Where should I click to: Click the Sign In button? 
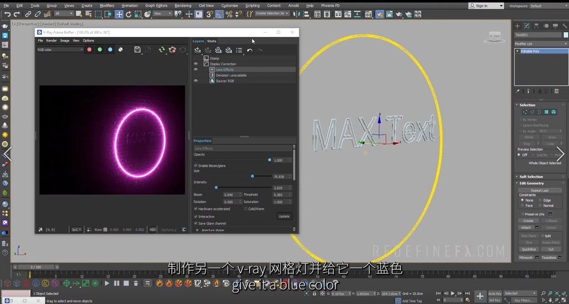486,6
